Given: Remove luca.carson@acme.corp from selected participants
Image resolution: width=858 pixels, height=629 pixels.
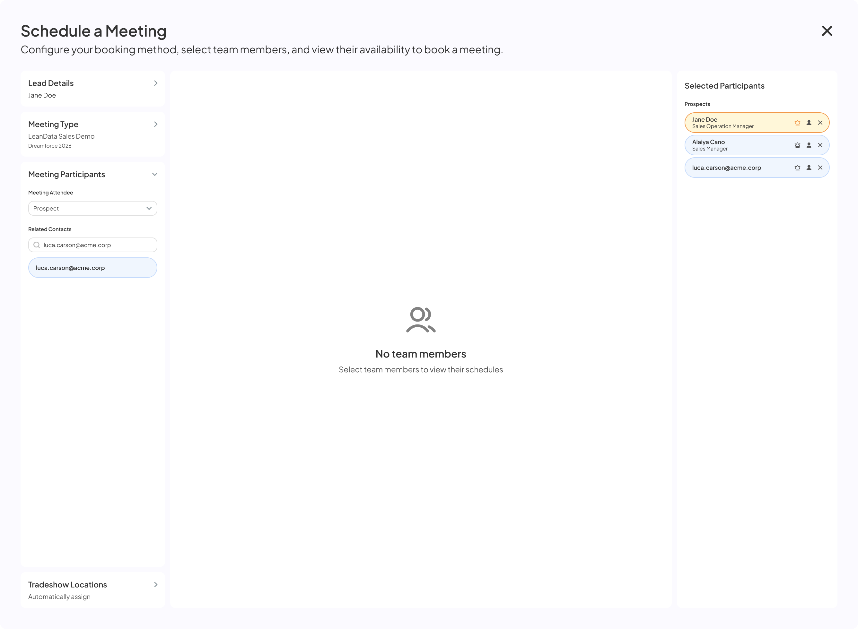Looking at the screenshot, I should (820, 168).
